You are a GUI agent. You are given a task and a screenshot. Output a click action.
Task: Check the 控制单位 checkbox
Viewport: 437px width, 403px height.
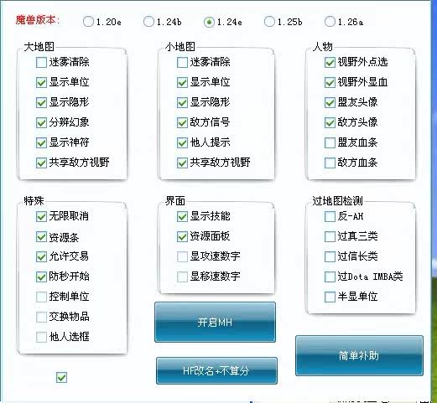(41, 297)
